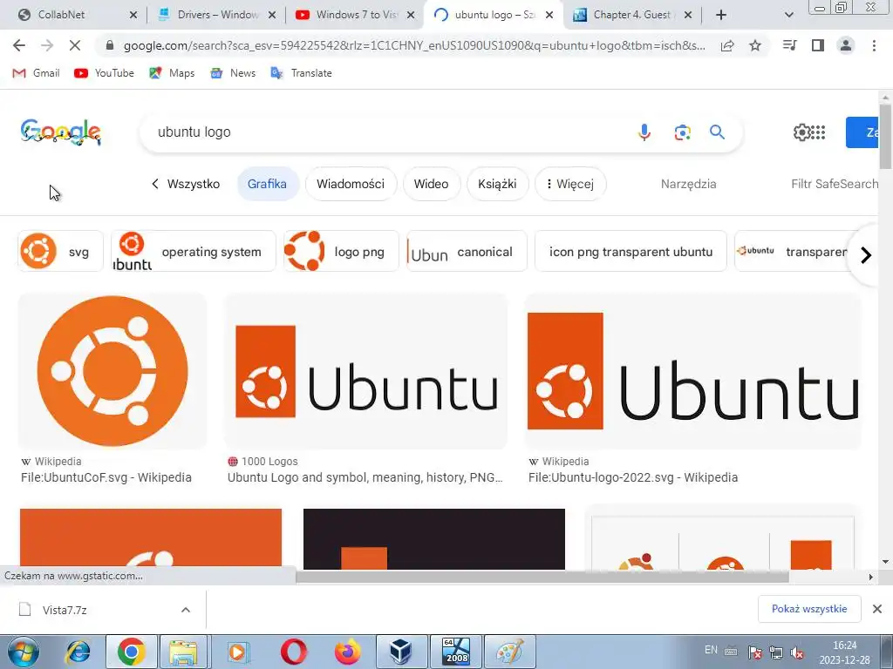This screenshot has width=893, height=669.
Task: Submit search with magnifier icon
Action: (717, 132)
